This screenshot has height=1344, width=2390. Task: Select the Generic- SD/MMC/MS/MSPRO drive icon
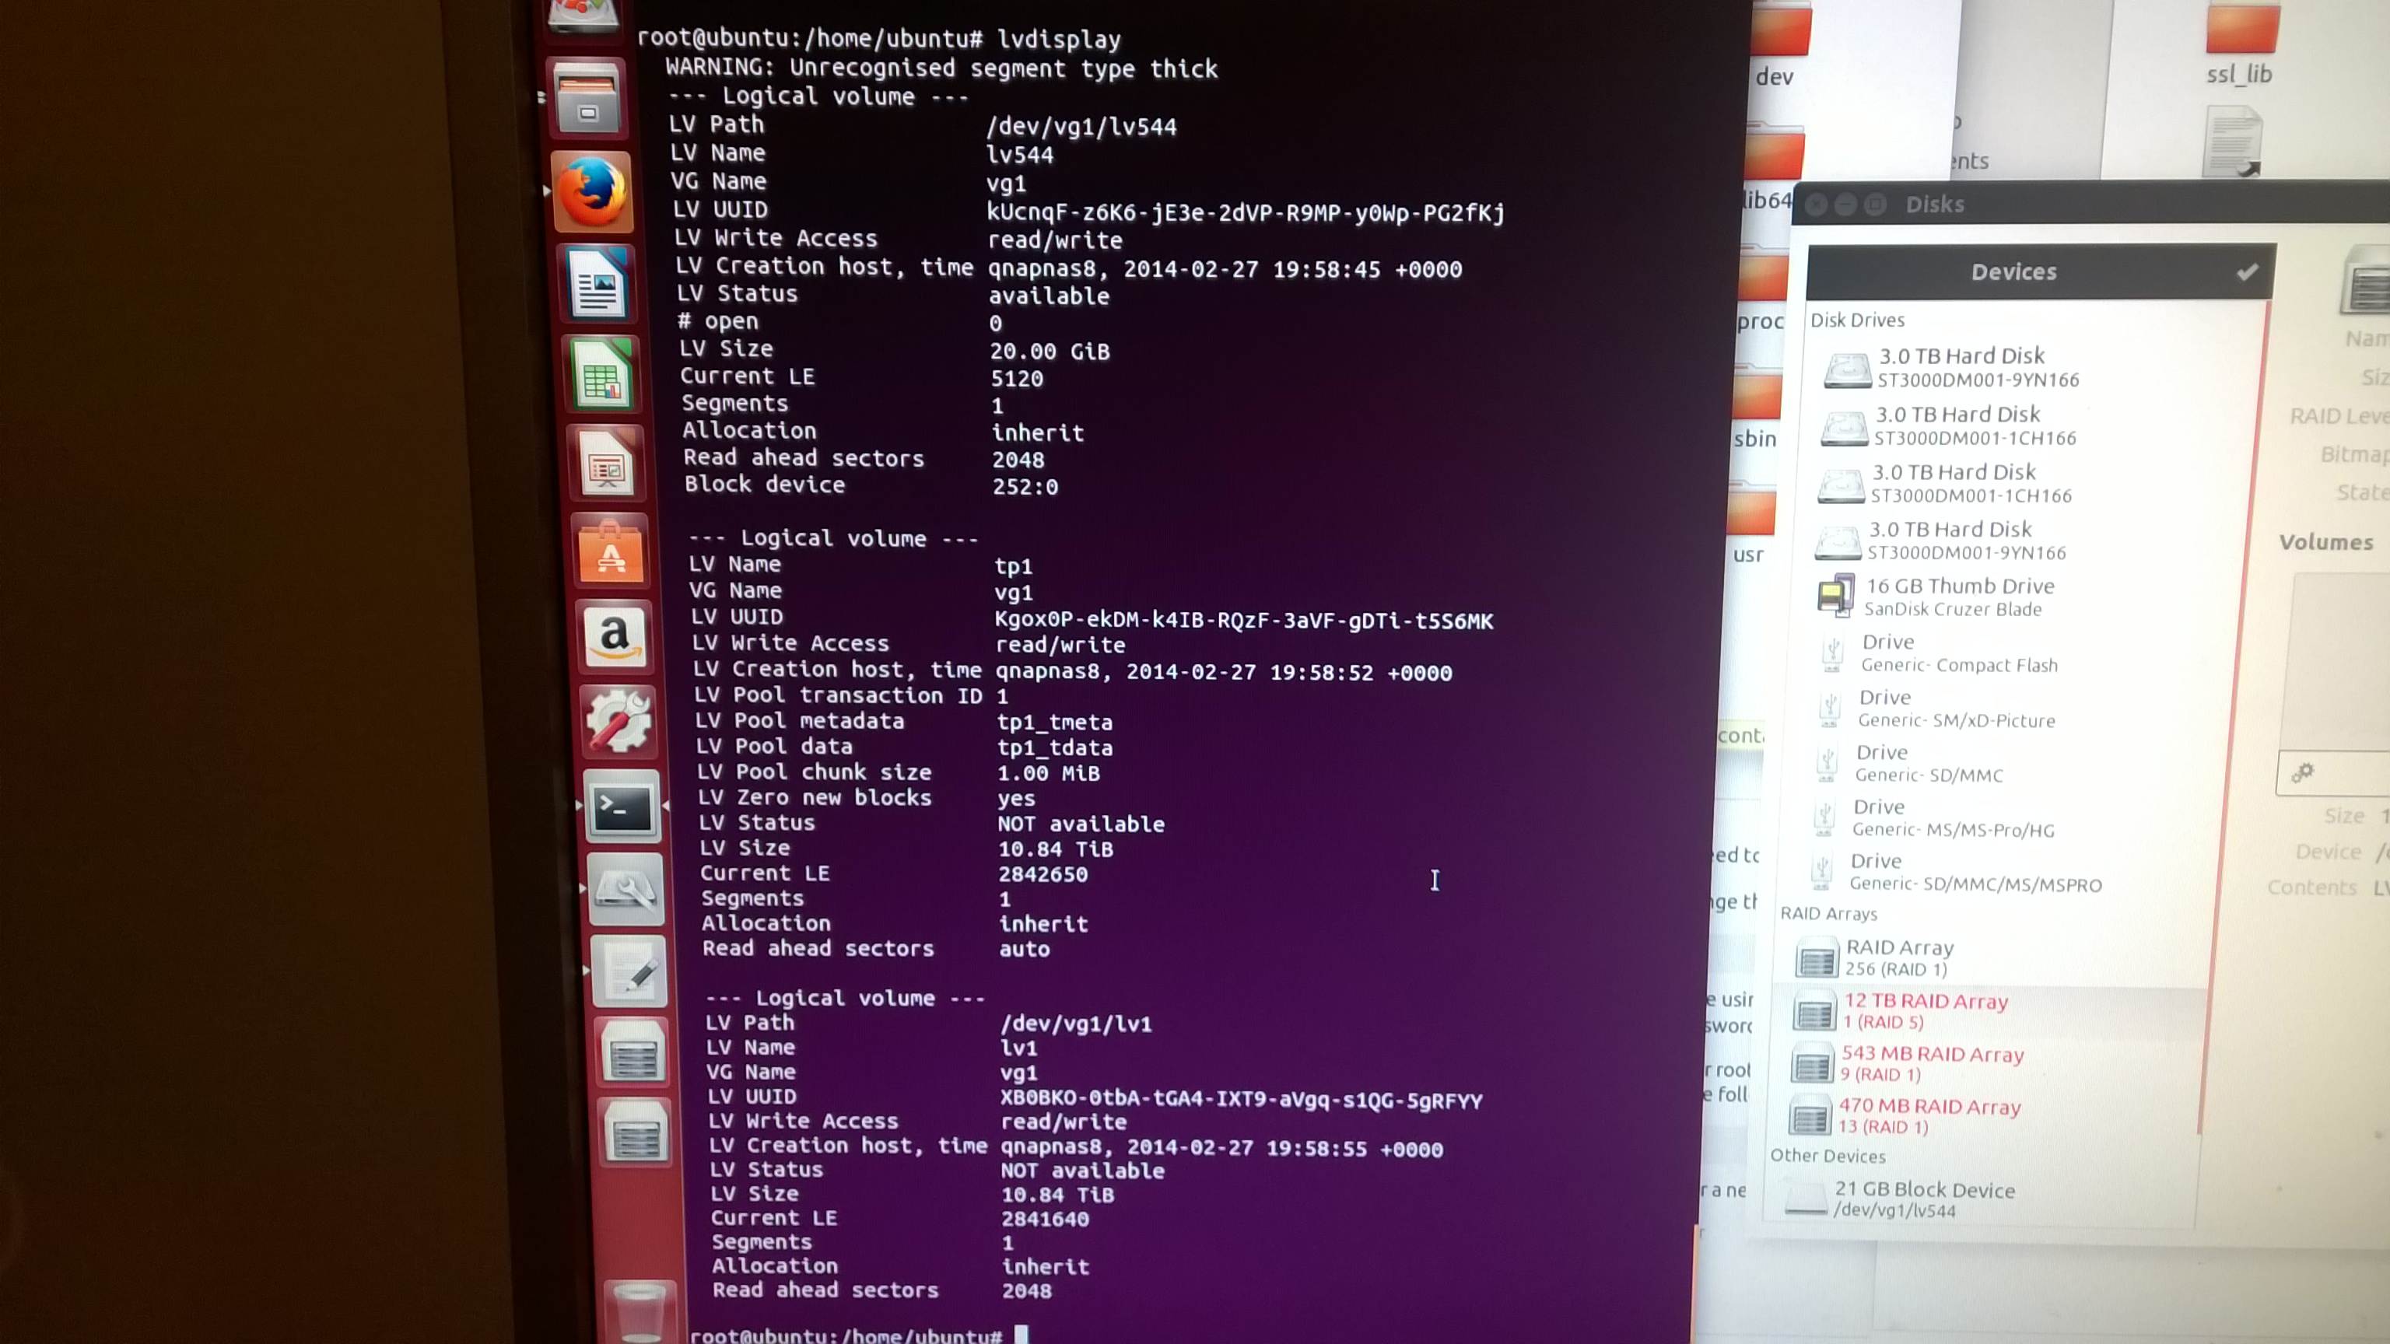pos(1821,871)
